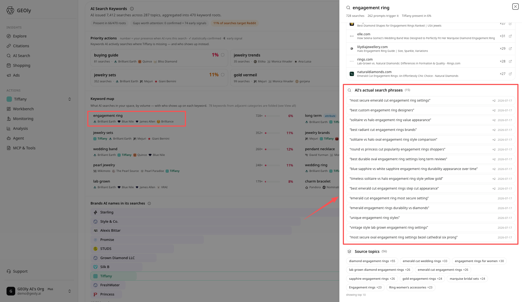Click the Agent robot icon

click(x=9, y=138)
